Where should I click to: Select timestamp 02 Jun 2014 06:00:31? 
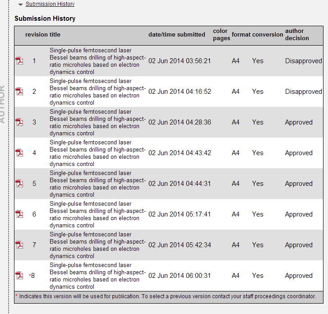[180, 276]
